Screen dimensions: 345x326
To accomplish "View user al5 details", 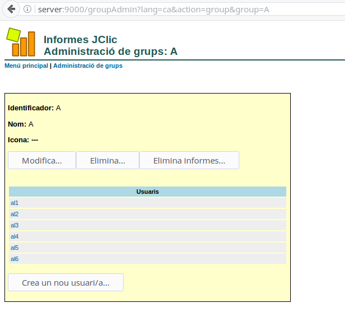I will click(15, 248).
